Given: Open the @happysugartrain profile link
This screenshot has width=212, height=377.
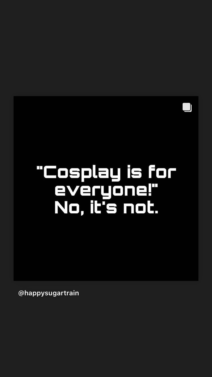Looking at the screenshot, I should point(49,293).
